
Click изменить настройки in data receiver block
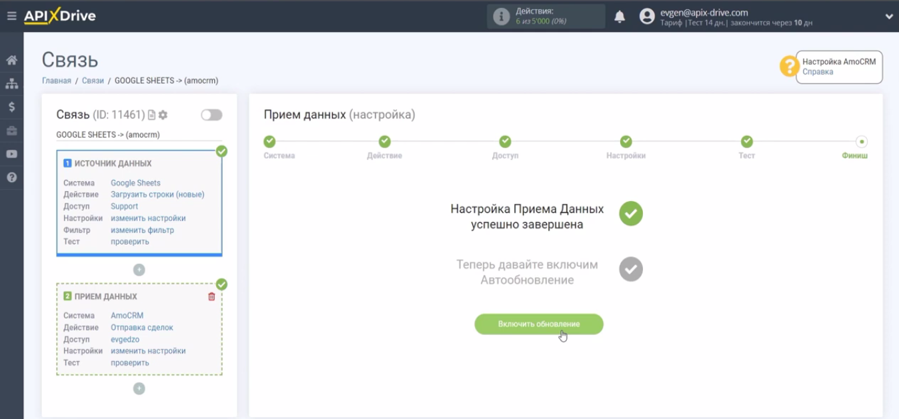148,351
